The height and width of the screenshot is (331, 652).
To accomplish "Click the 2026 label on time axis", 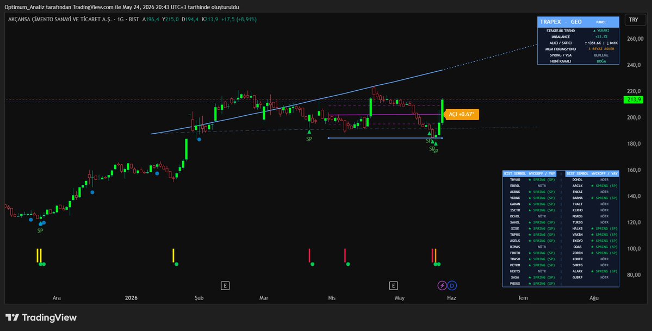I will click(x=131, y=298).
